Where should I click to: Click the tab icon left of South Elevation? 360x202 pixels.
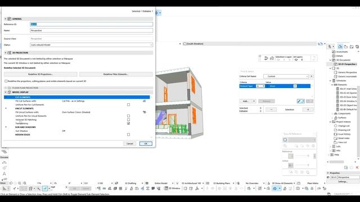(x=185, y=44)
